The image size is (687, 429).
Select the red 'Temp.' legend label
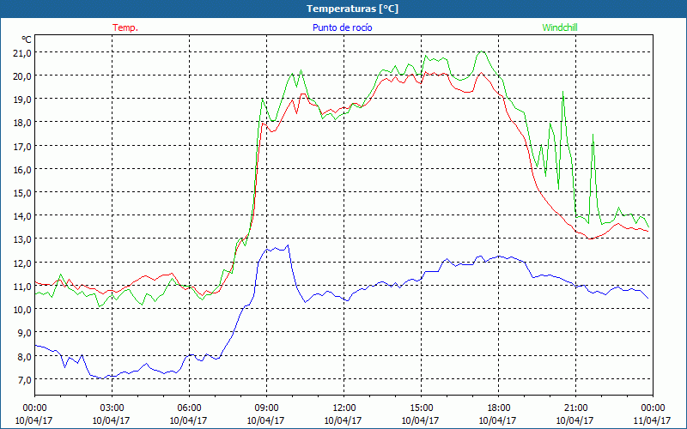pos(125,27)
